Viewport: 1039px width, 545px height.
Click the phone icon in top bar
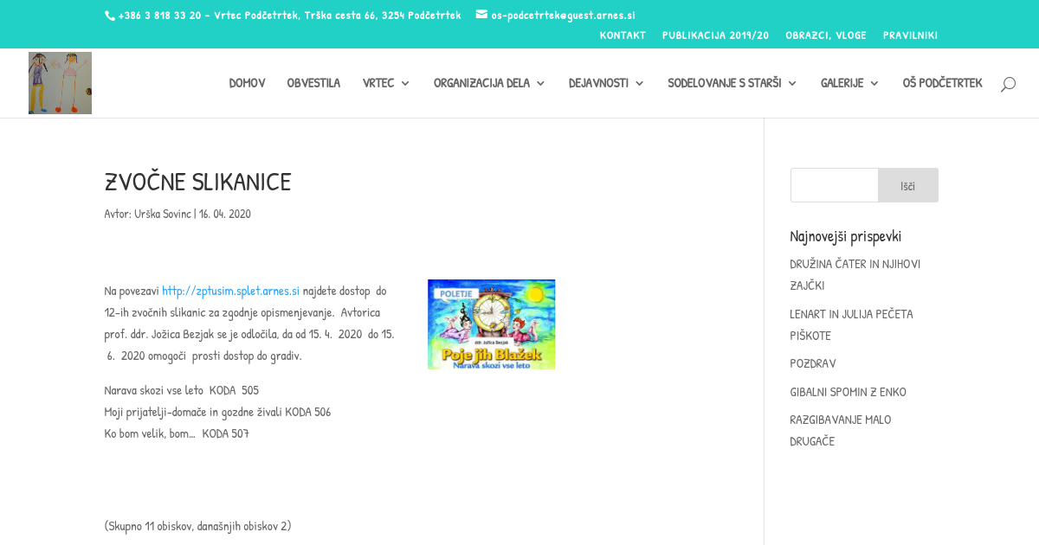pyautogui.click(x=110, y=16)
